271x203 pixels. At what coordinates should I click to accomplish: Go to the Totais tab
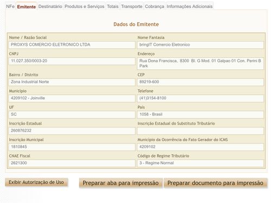pos(113,6)
